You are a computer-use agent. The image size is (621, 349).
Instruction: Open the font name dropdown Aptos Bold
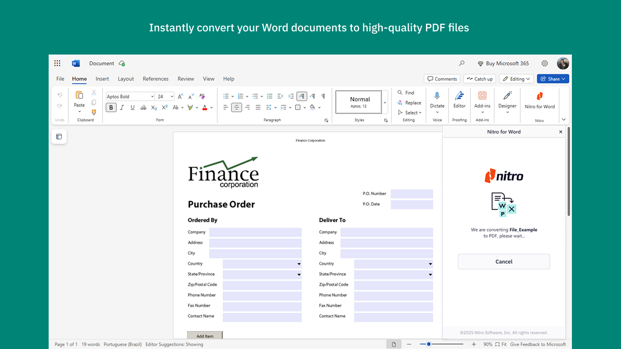tap(152, 96)
